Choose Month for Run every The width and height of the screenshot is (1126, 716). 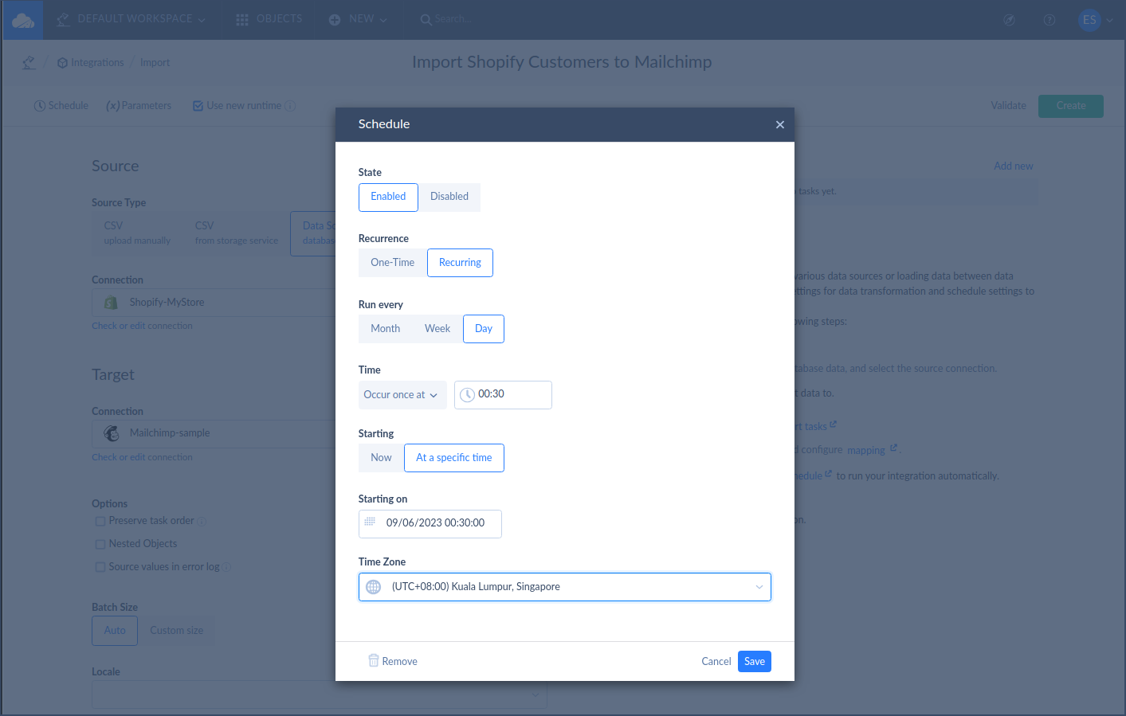pos(385,329)
